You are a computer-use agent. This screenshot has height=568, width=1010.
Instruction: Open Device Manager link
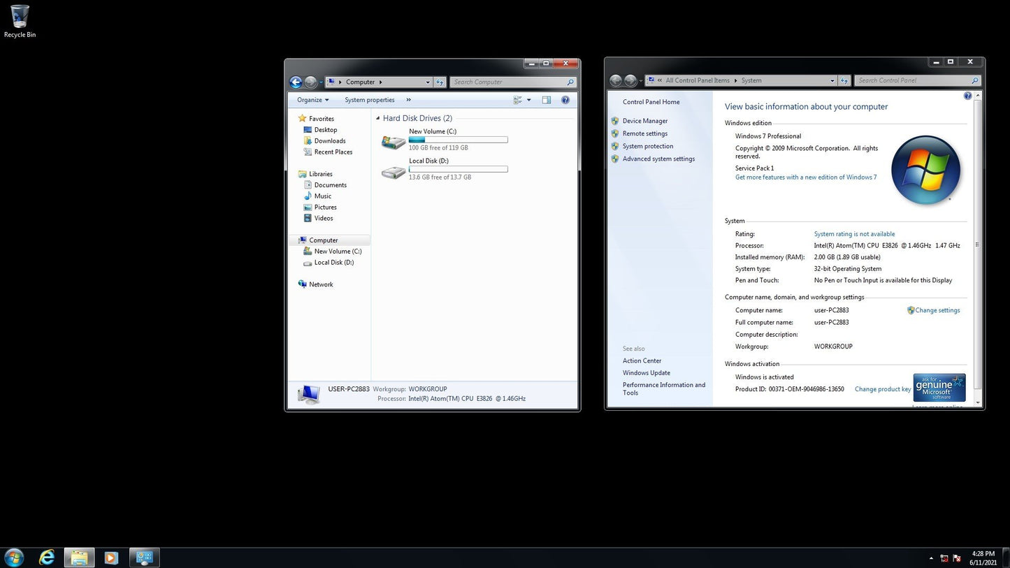point(645,121)
